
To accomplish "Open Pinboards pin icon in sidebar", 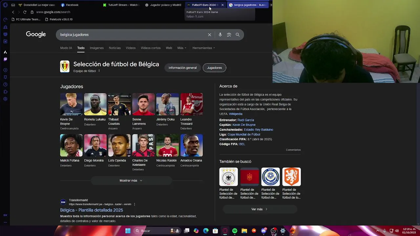I will pos(5,77).
